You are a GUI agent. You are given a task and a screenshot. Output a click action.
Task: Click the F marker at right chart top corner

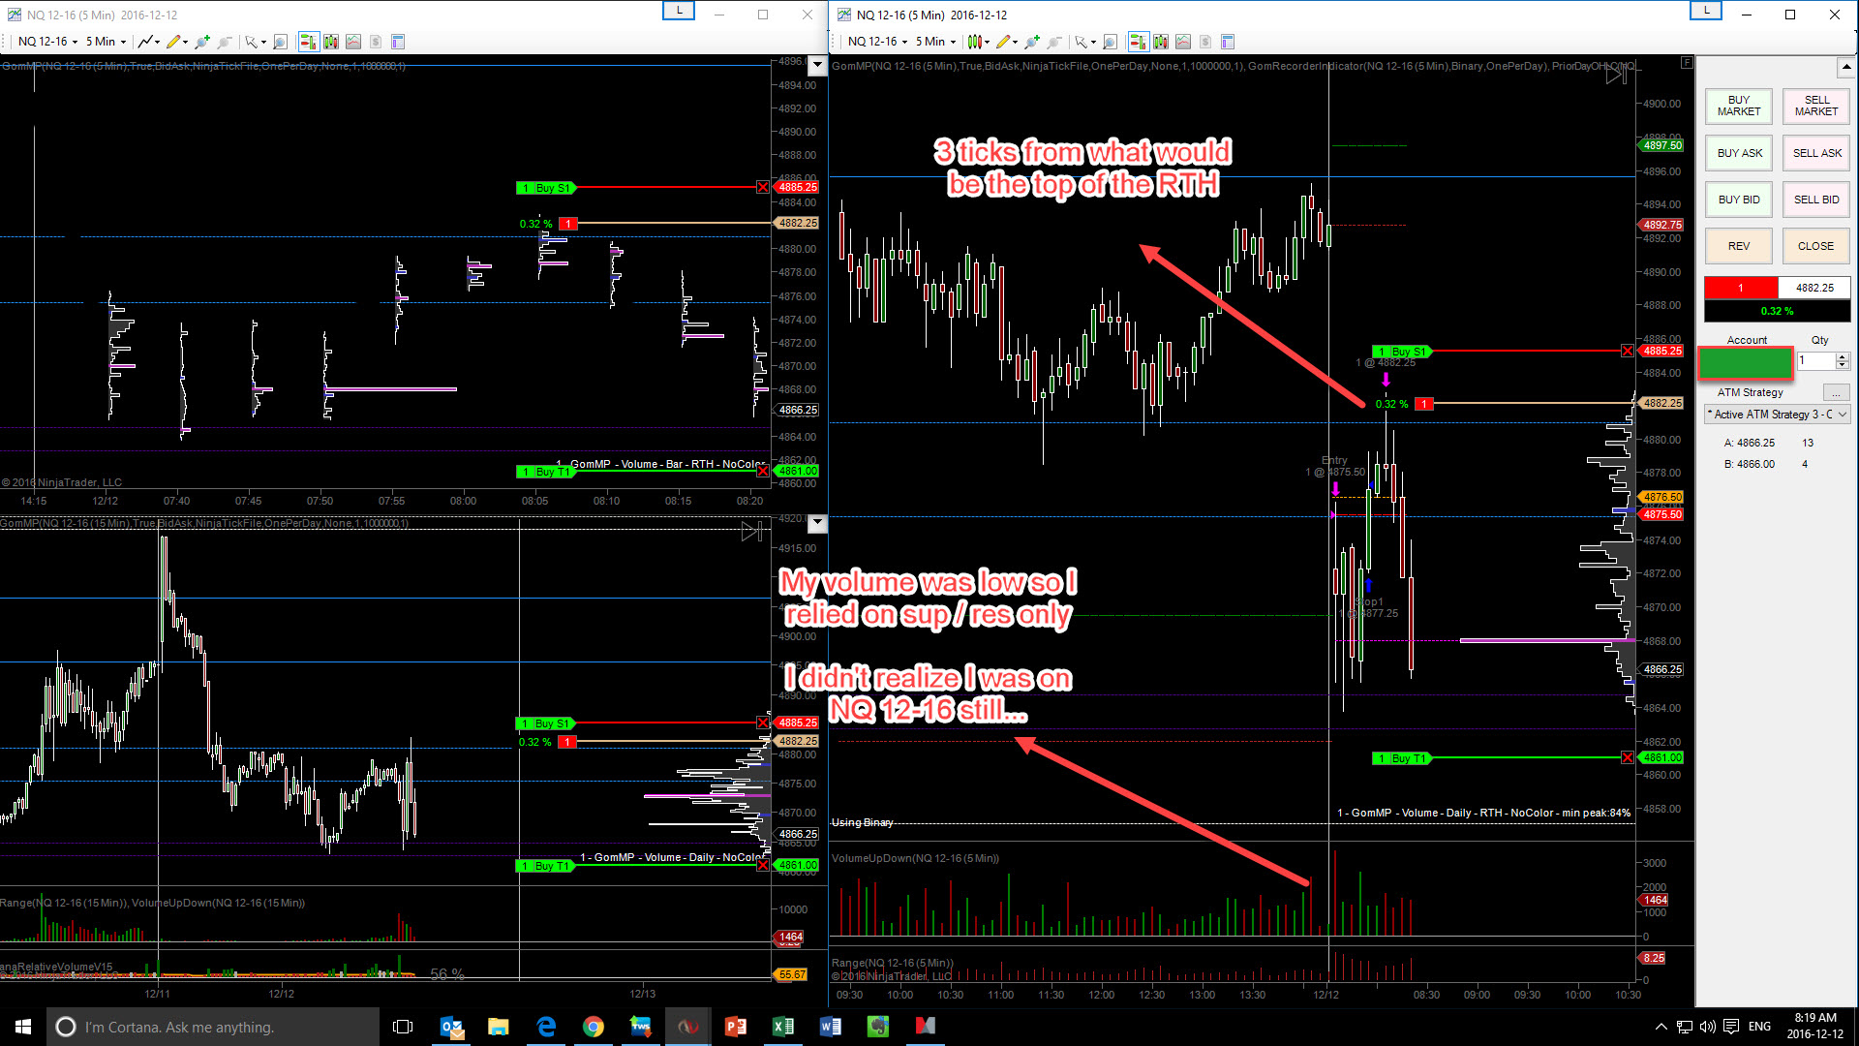(x=1687, y=63)
